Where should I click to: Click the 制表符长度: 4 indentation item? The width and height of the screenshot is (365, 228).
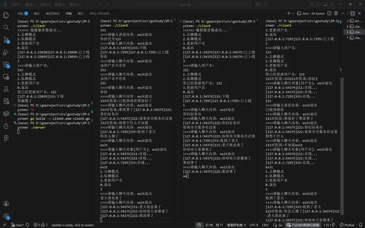pyautogui.click(x=236, y=225)
